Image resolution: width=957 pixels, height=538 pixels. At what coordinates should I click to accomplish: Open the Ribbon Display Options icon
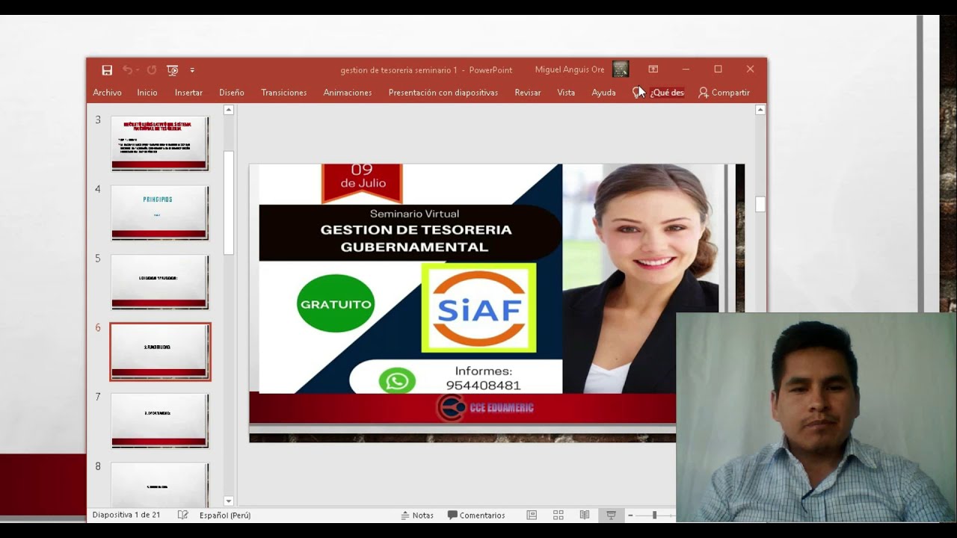[653, 69]
